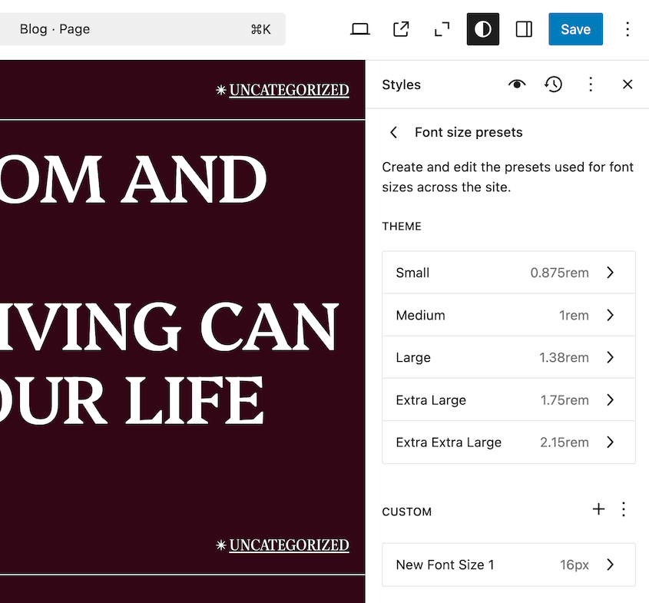This screenshot has height=603, width=649.
Task: Go back from Font size presets
Action: [x=393, y=132]
